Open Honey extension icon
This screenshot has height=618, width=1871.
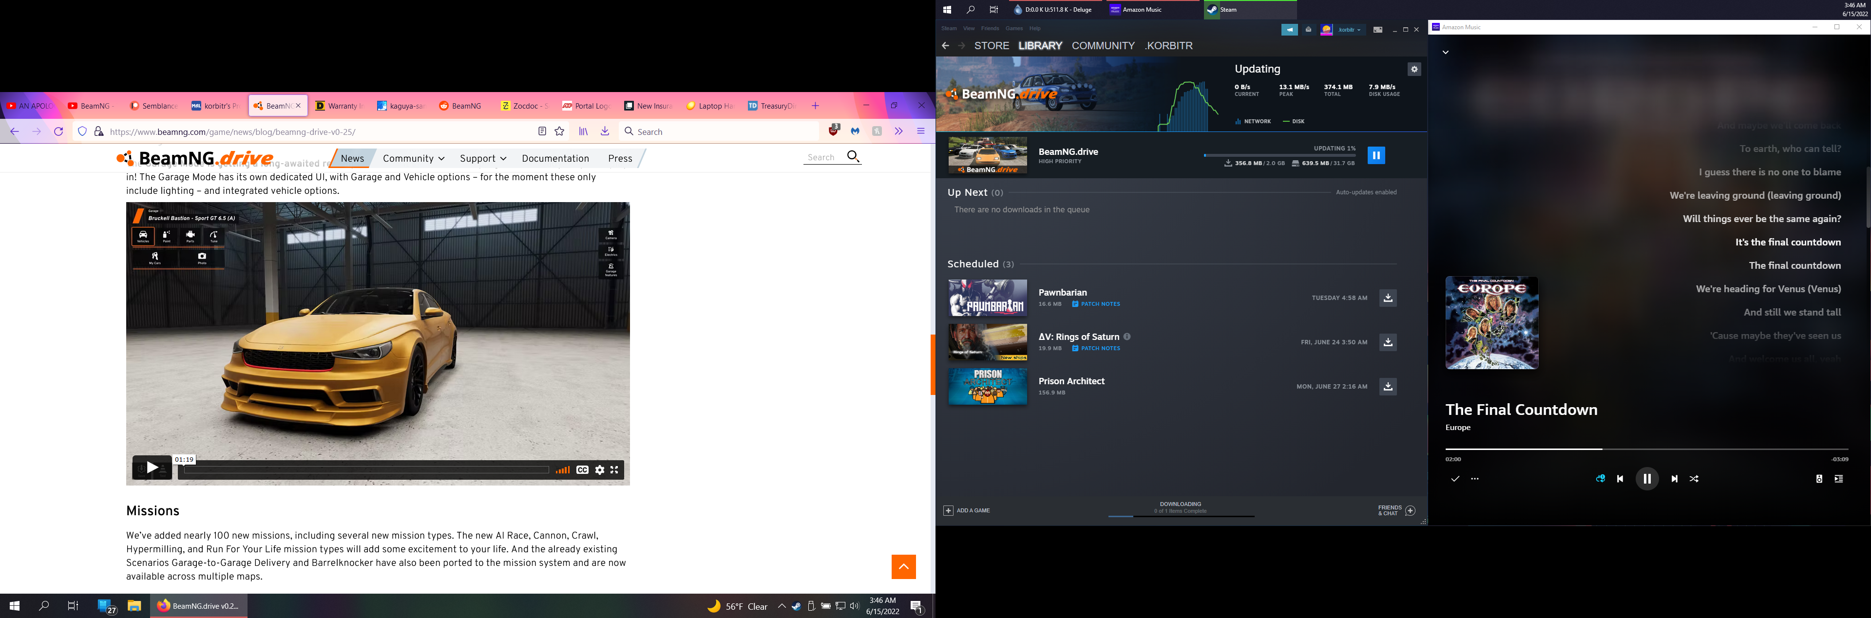click(877, 131)
